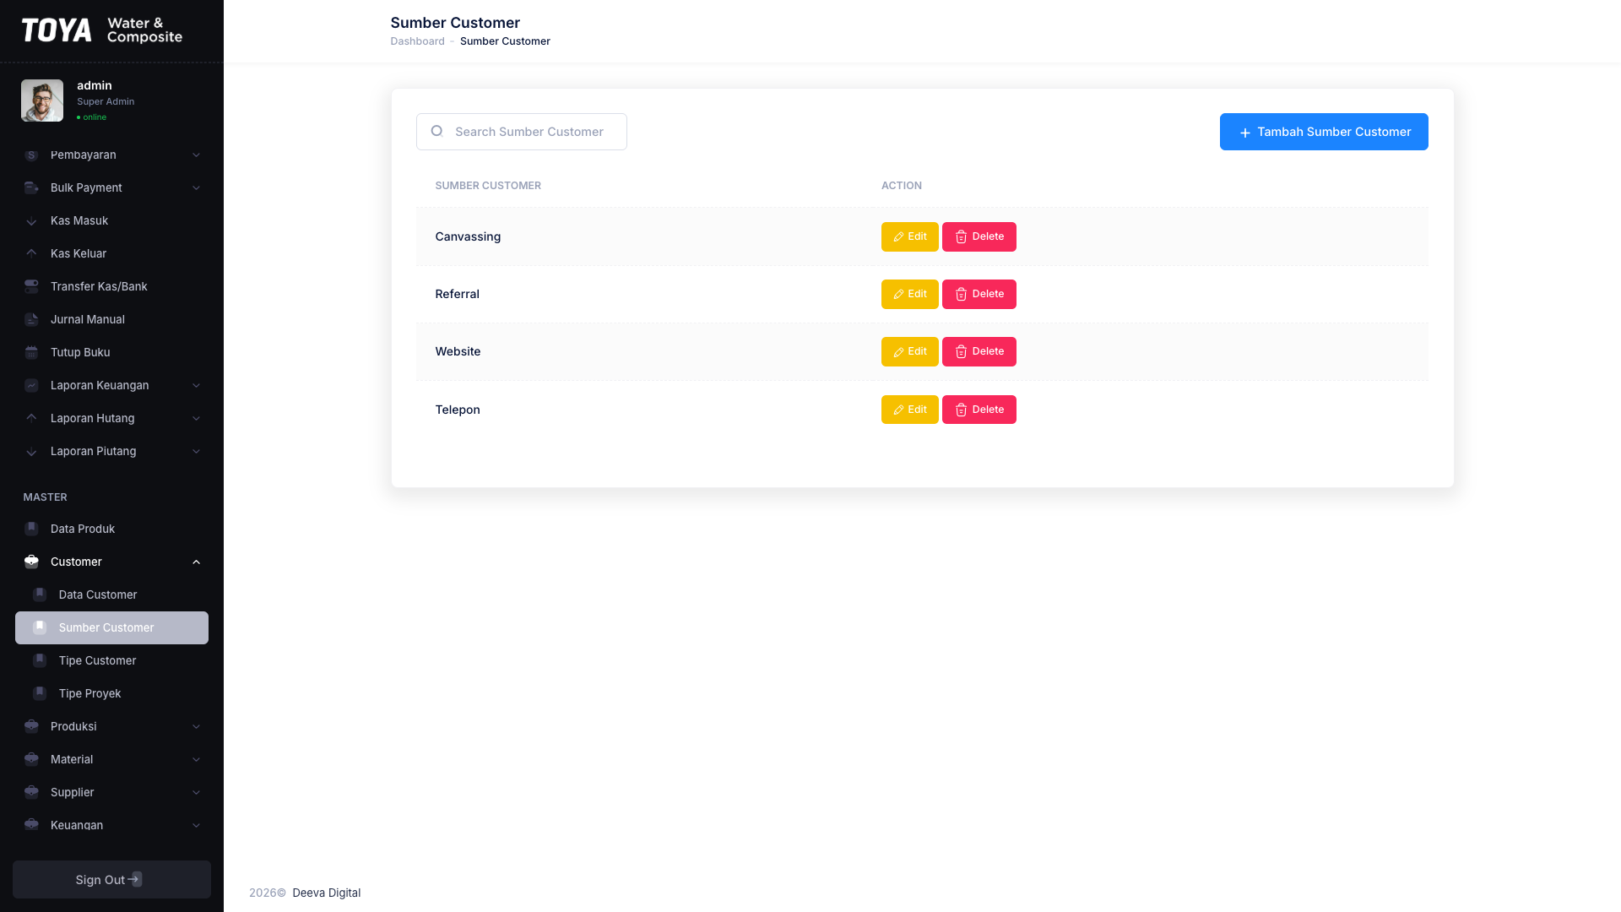Open the Kas Keluar menu item

(x=111, y=253)
